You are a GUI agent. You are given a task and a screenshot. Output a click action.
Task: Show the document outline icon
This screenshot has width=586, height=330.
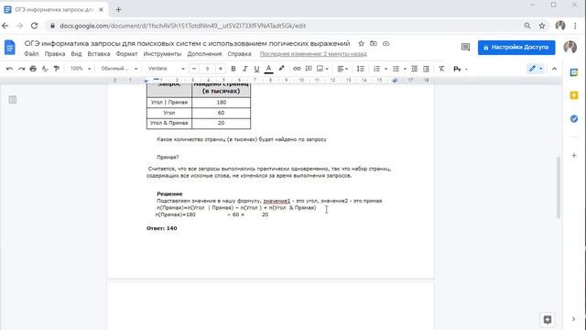12,100
